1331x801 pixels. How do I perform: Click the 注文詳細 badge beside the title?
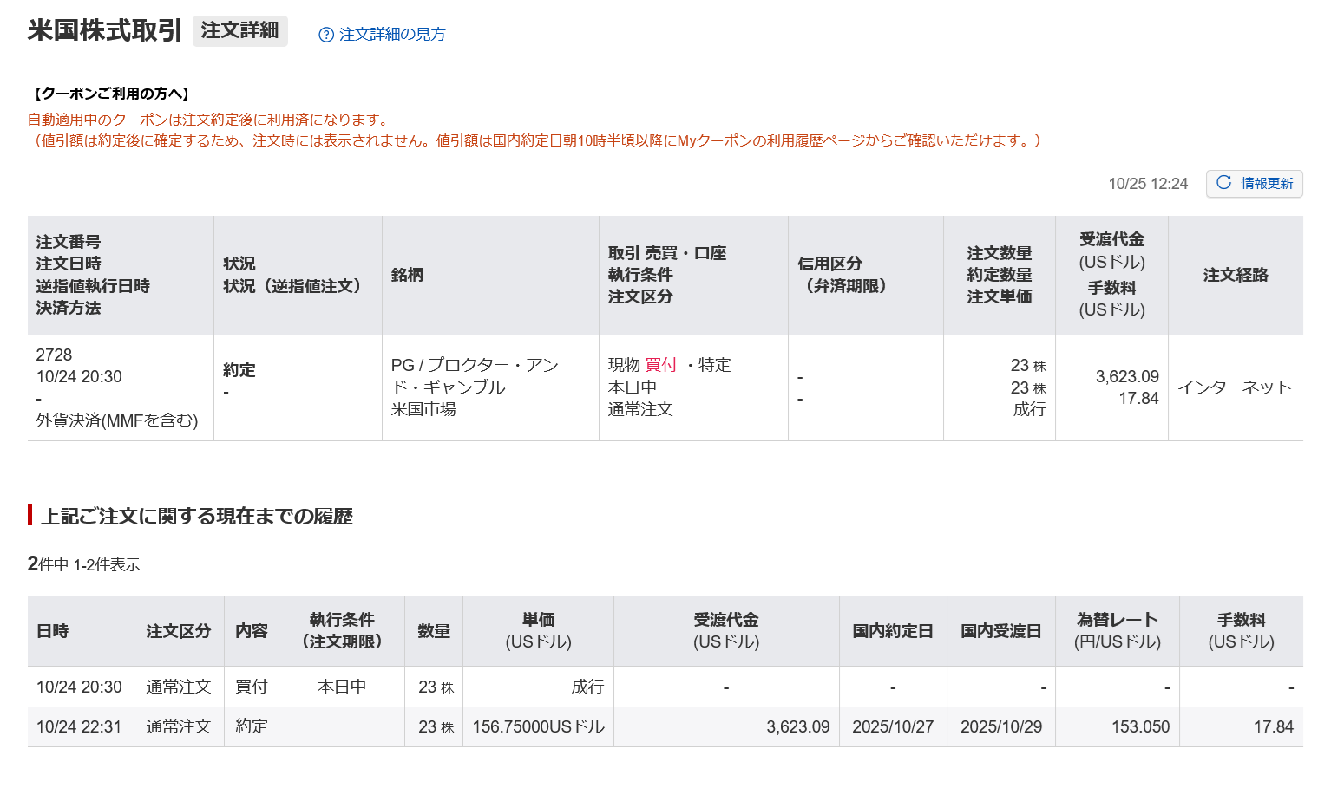239,30
